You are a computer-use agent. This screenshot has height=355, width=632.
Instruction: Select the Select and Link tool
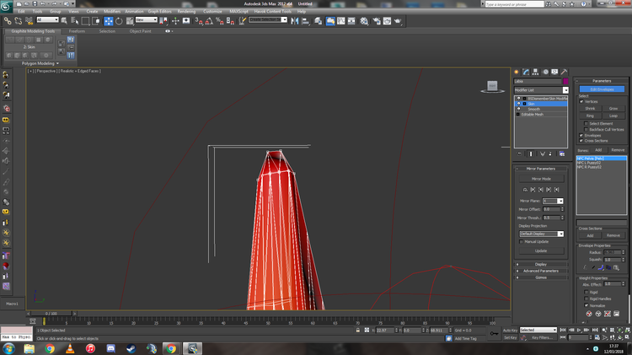[8, 20]
